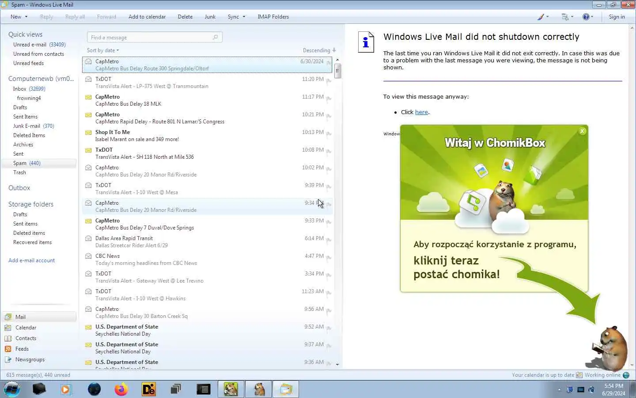Open the New dropdown arrow
Image resolution: width=636 pixels, height=398 pixels.
[26, 17]
